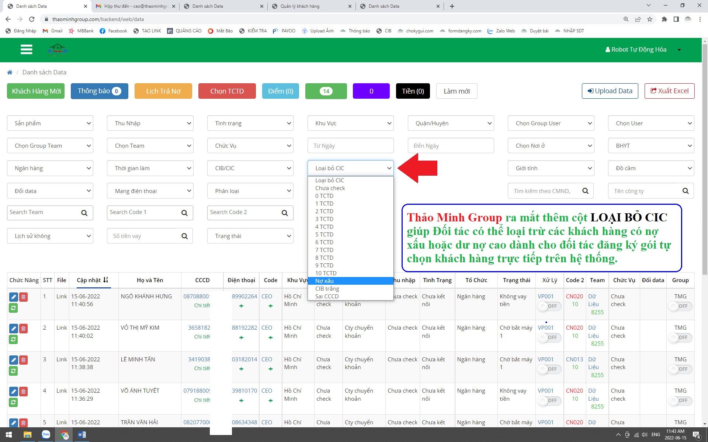
Task: Open Zalo from the Windows taskbar
Action: click(46, 435)
